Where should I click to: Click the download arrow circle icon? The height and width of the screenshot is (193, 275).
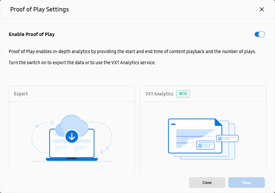coord(72,137)
